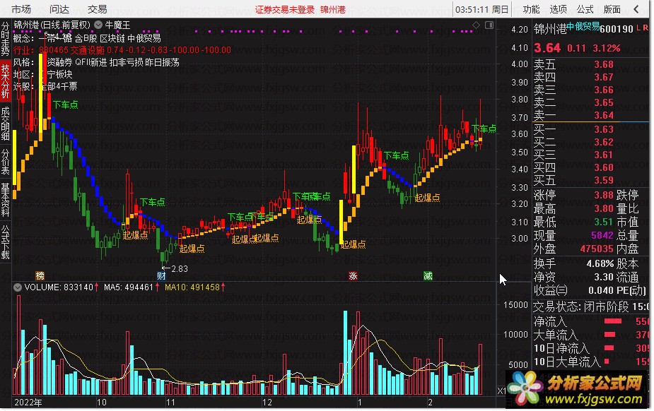Open the 市场 menu
654x411 pixels.
tap(21, 9)
